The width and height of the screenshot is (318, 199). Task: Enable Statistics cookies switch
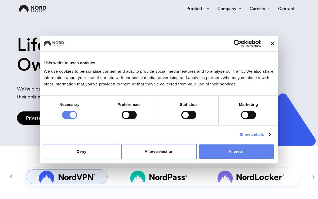[189, 115]
